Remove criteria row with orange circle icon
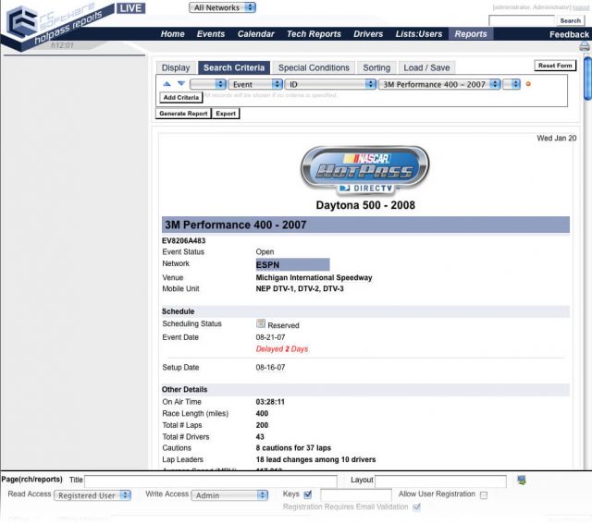Viewport: 592px width, 523px height. [x=528, y=84]
